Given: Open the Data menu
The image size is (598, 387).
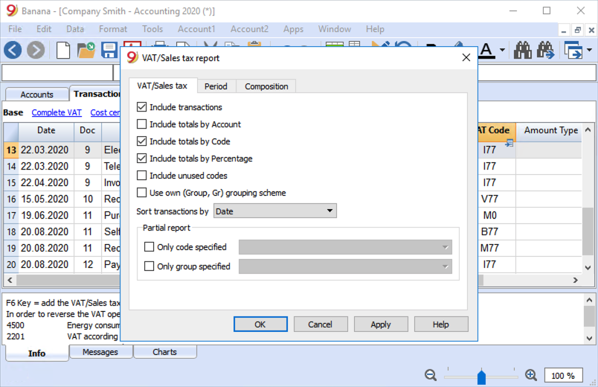Looking at the screenshot, I should click(x=74, y=29).
